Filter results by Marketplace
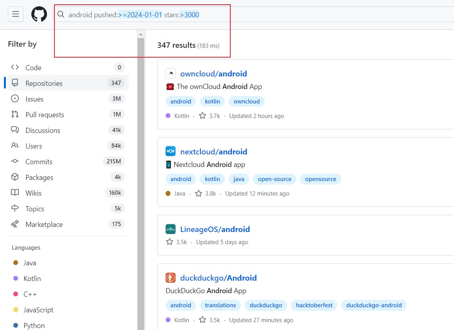454x330 pixels. click(x=68, y=224)
